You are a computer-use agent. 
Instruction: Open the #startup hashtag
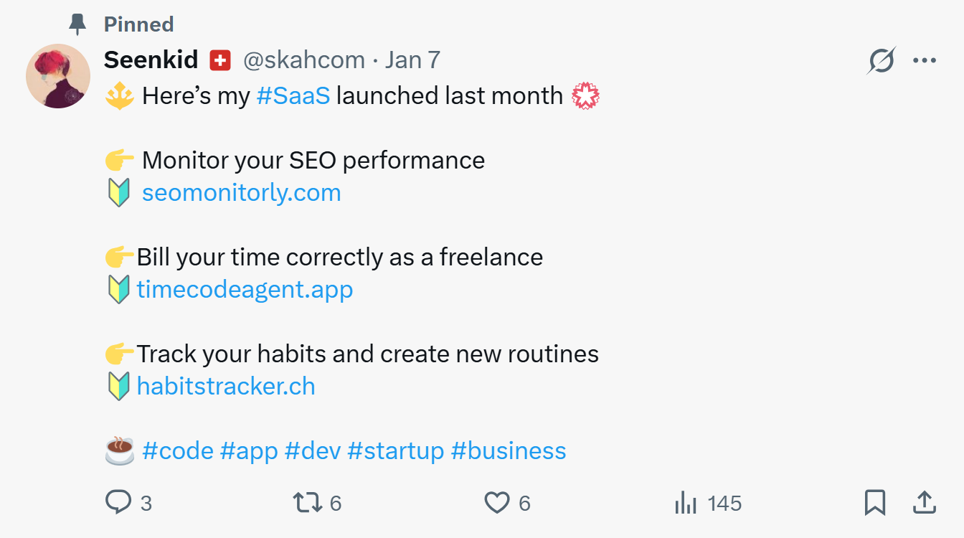(395, 451)
